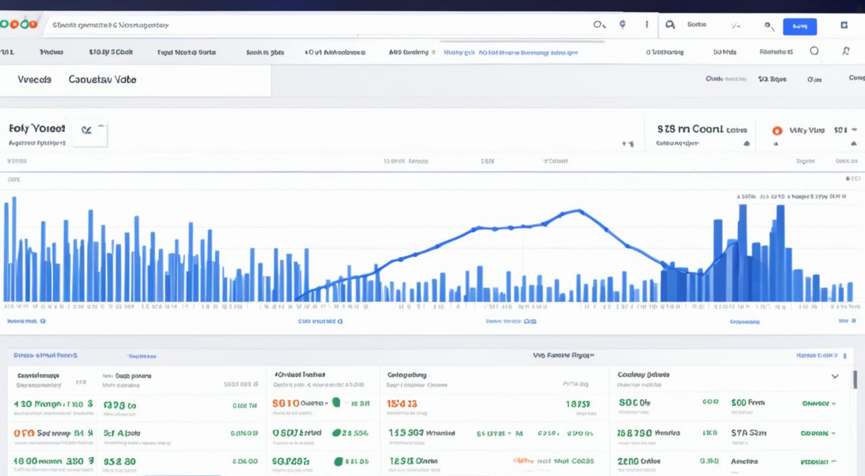This screenshot has height=476, width=865.
Task: Click the peak point of the line chart
Action: (x=579, y=210)
